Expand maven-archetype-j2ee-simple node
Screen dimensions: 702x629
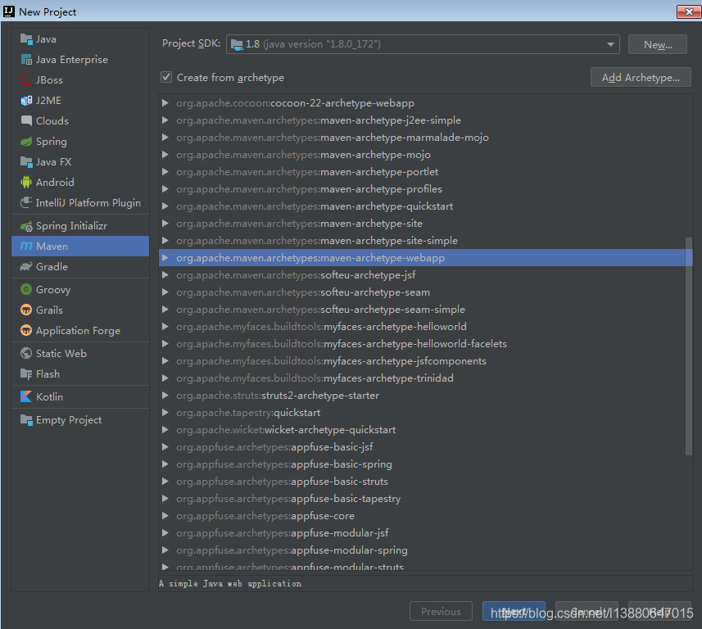tap(165, 120)
